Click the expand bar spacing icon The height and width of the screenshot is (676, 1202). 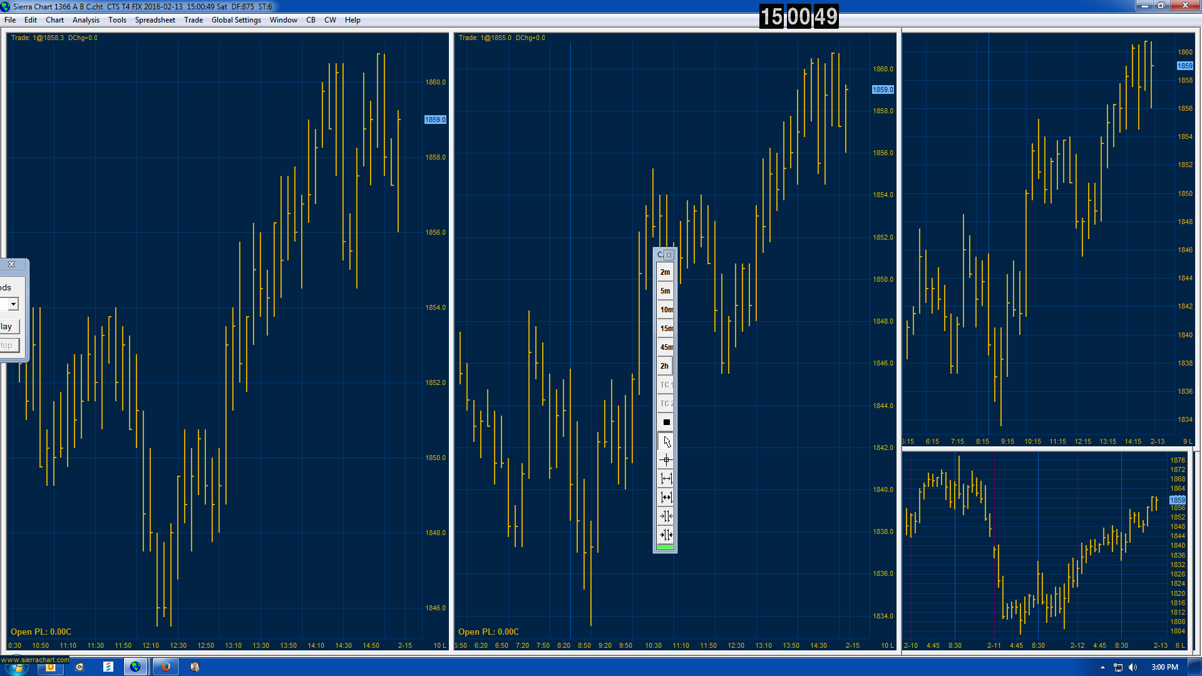(665, 479)
